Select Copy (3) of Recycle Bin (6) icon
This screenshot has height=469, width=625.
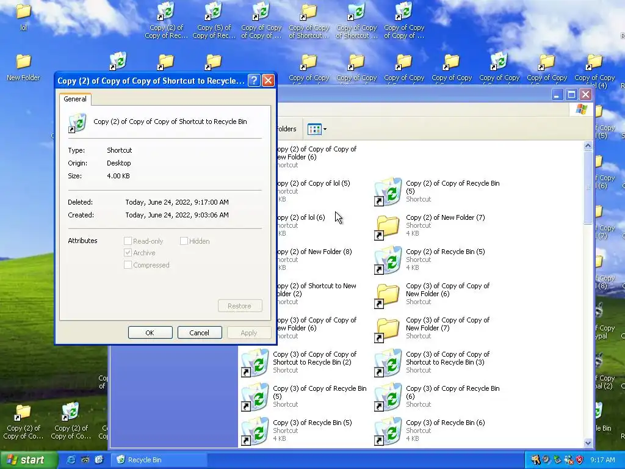tap(388, 432)
